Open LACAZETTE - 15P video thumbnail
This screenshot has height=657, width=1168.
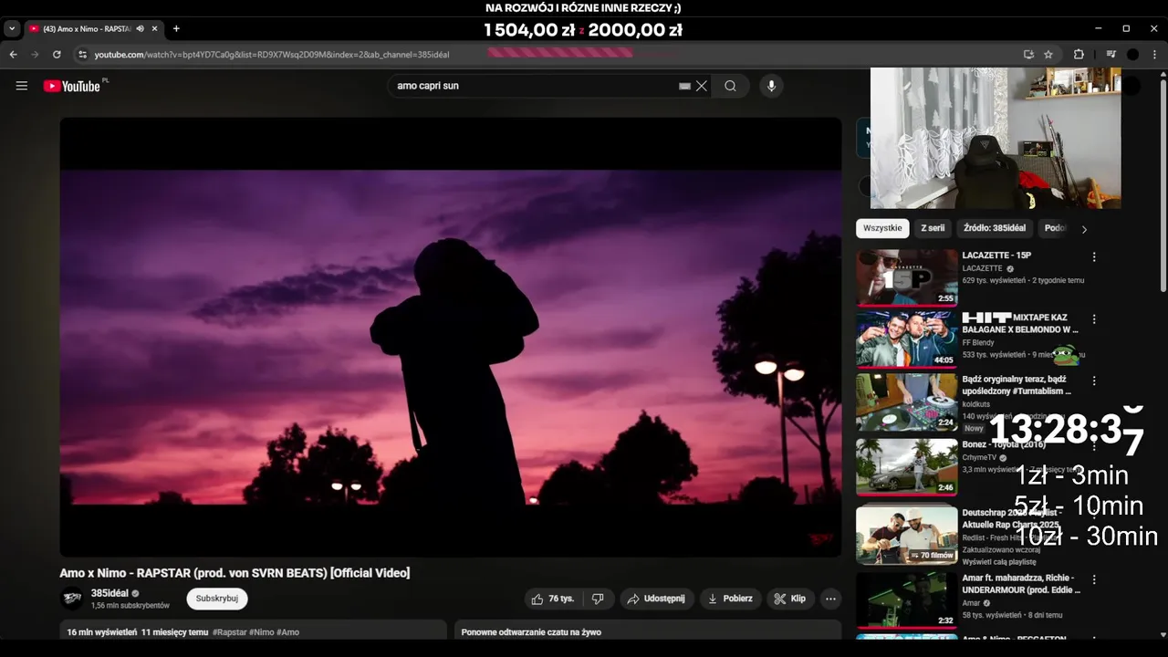click(906, 277)
